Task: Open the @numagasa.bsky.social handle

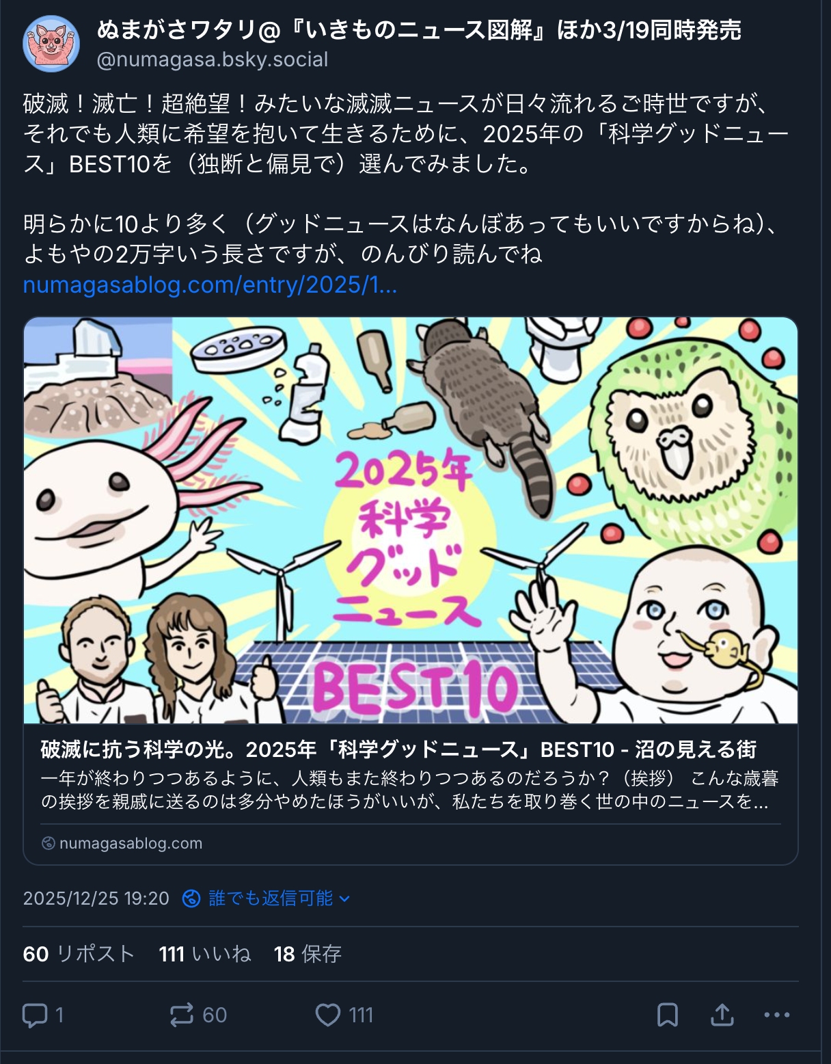Action: (213, 59)
